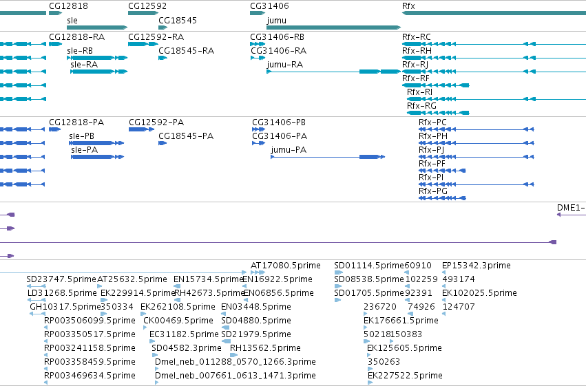The width and height of the screenshot is (586, 386).
Task: Click Dmel_neb_011288_0570_1266.3prime
Action: click(x=236, y=362)
